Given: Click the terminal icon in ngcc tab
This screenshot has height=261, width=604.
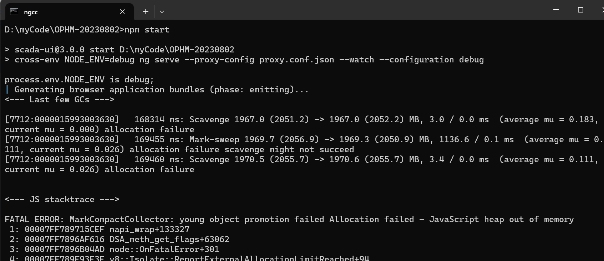Looking at the screenshot, I should tap(14, 12).
